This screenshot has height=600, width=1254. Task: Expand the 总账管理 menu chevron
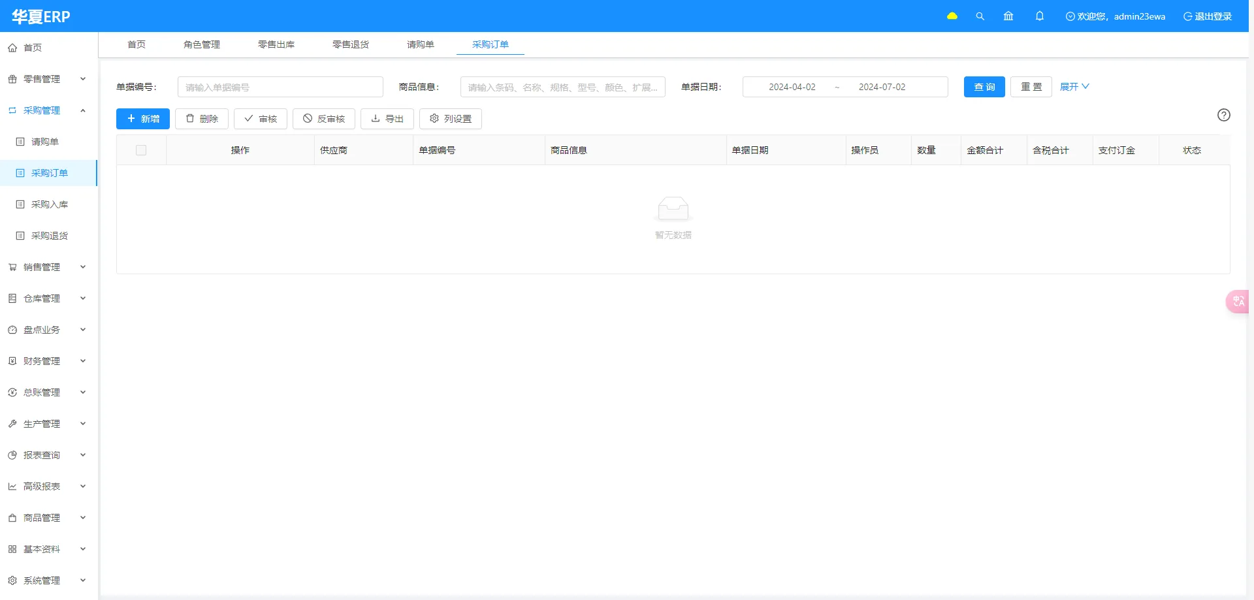pos(83,392)
